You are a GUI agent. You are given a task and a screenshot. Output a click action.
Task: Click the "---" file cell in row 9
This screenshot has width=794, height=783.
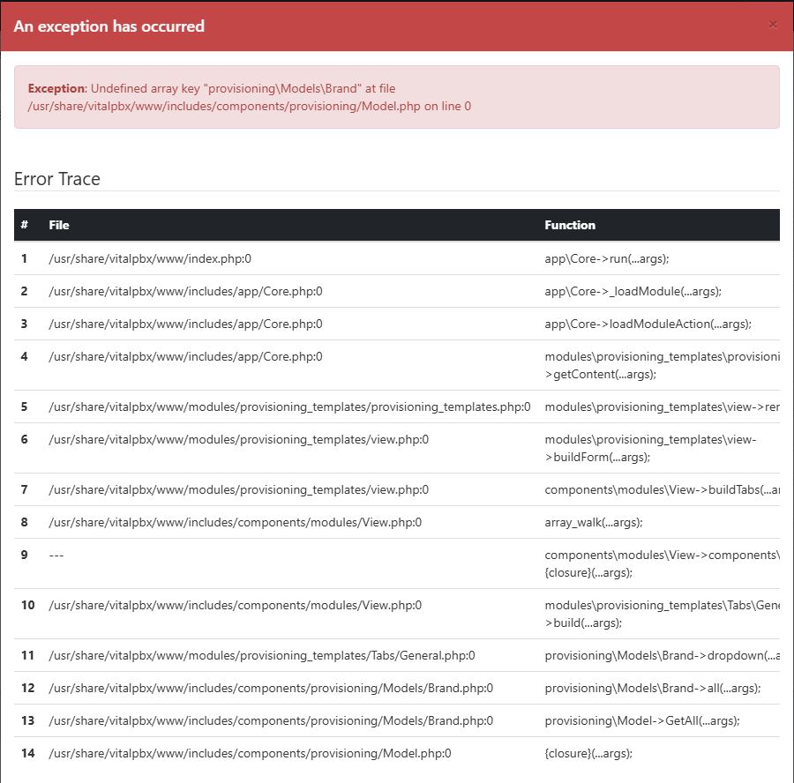56,555
